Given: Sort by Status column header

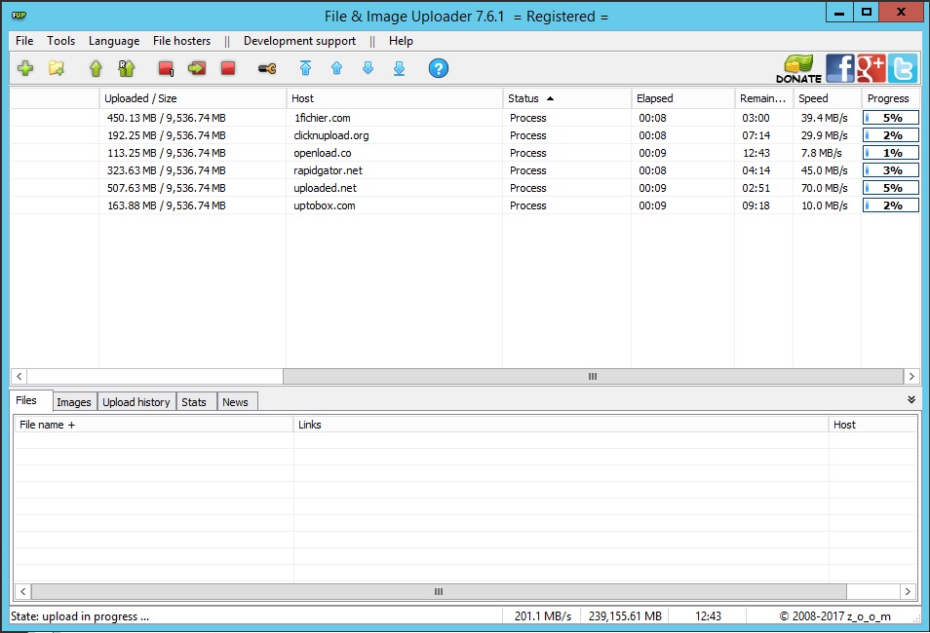Looking at the screenshot, I should click(x=566, y=98).
